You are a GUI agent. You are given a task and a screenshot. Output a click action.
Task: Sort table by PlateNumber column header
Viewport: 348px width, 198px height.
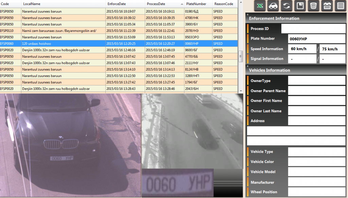tap(196, 4)
